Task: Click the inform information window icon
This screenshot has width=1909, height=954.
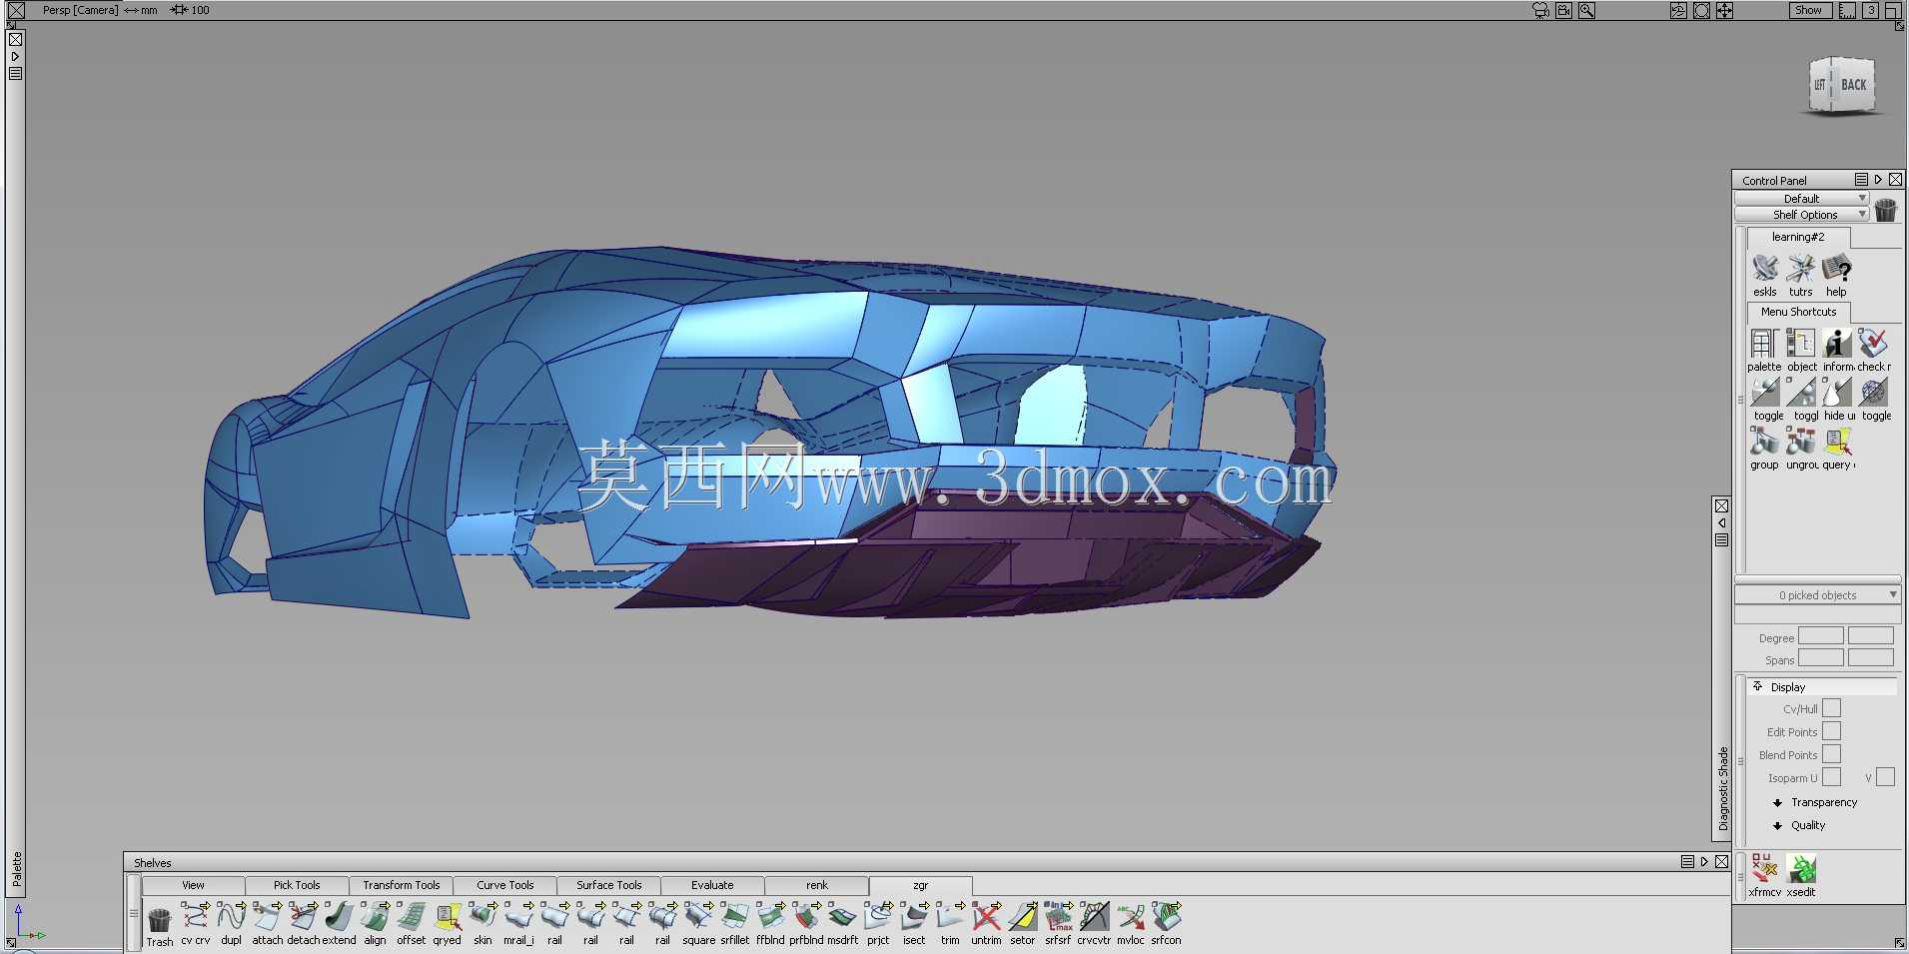Action: point(1837,344)
